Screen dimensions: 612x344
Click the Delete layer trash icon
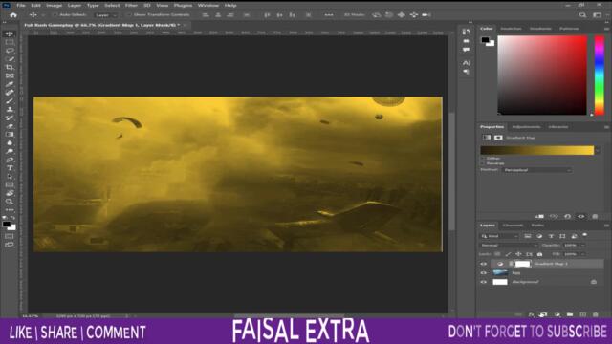point(595,314)
